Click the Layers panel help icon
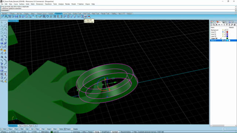Screen dimensions: 237x133 coord(234,25)
